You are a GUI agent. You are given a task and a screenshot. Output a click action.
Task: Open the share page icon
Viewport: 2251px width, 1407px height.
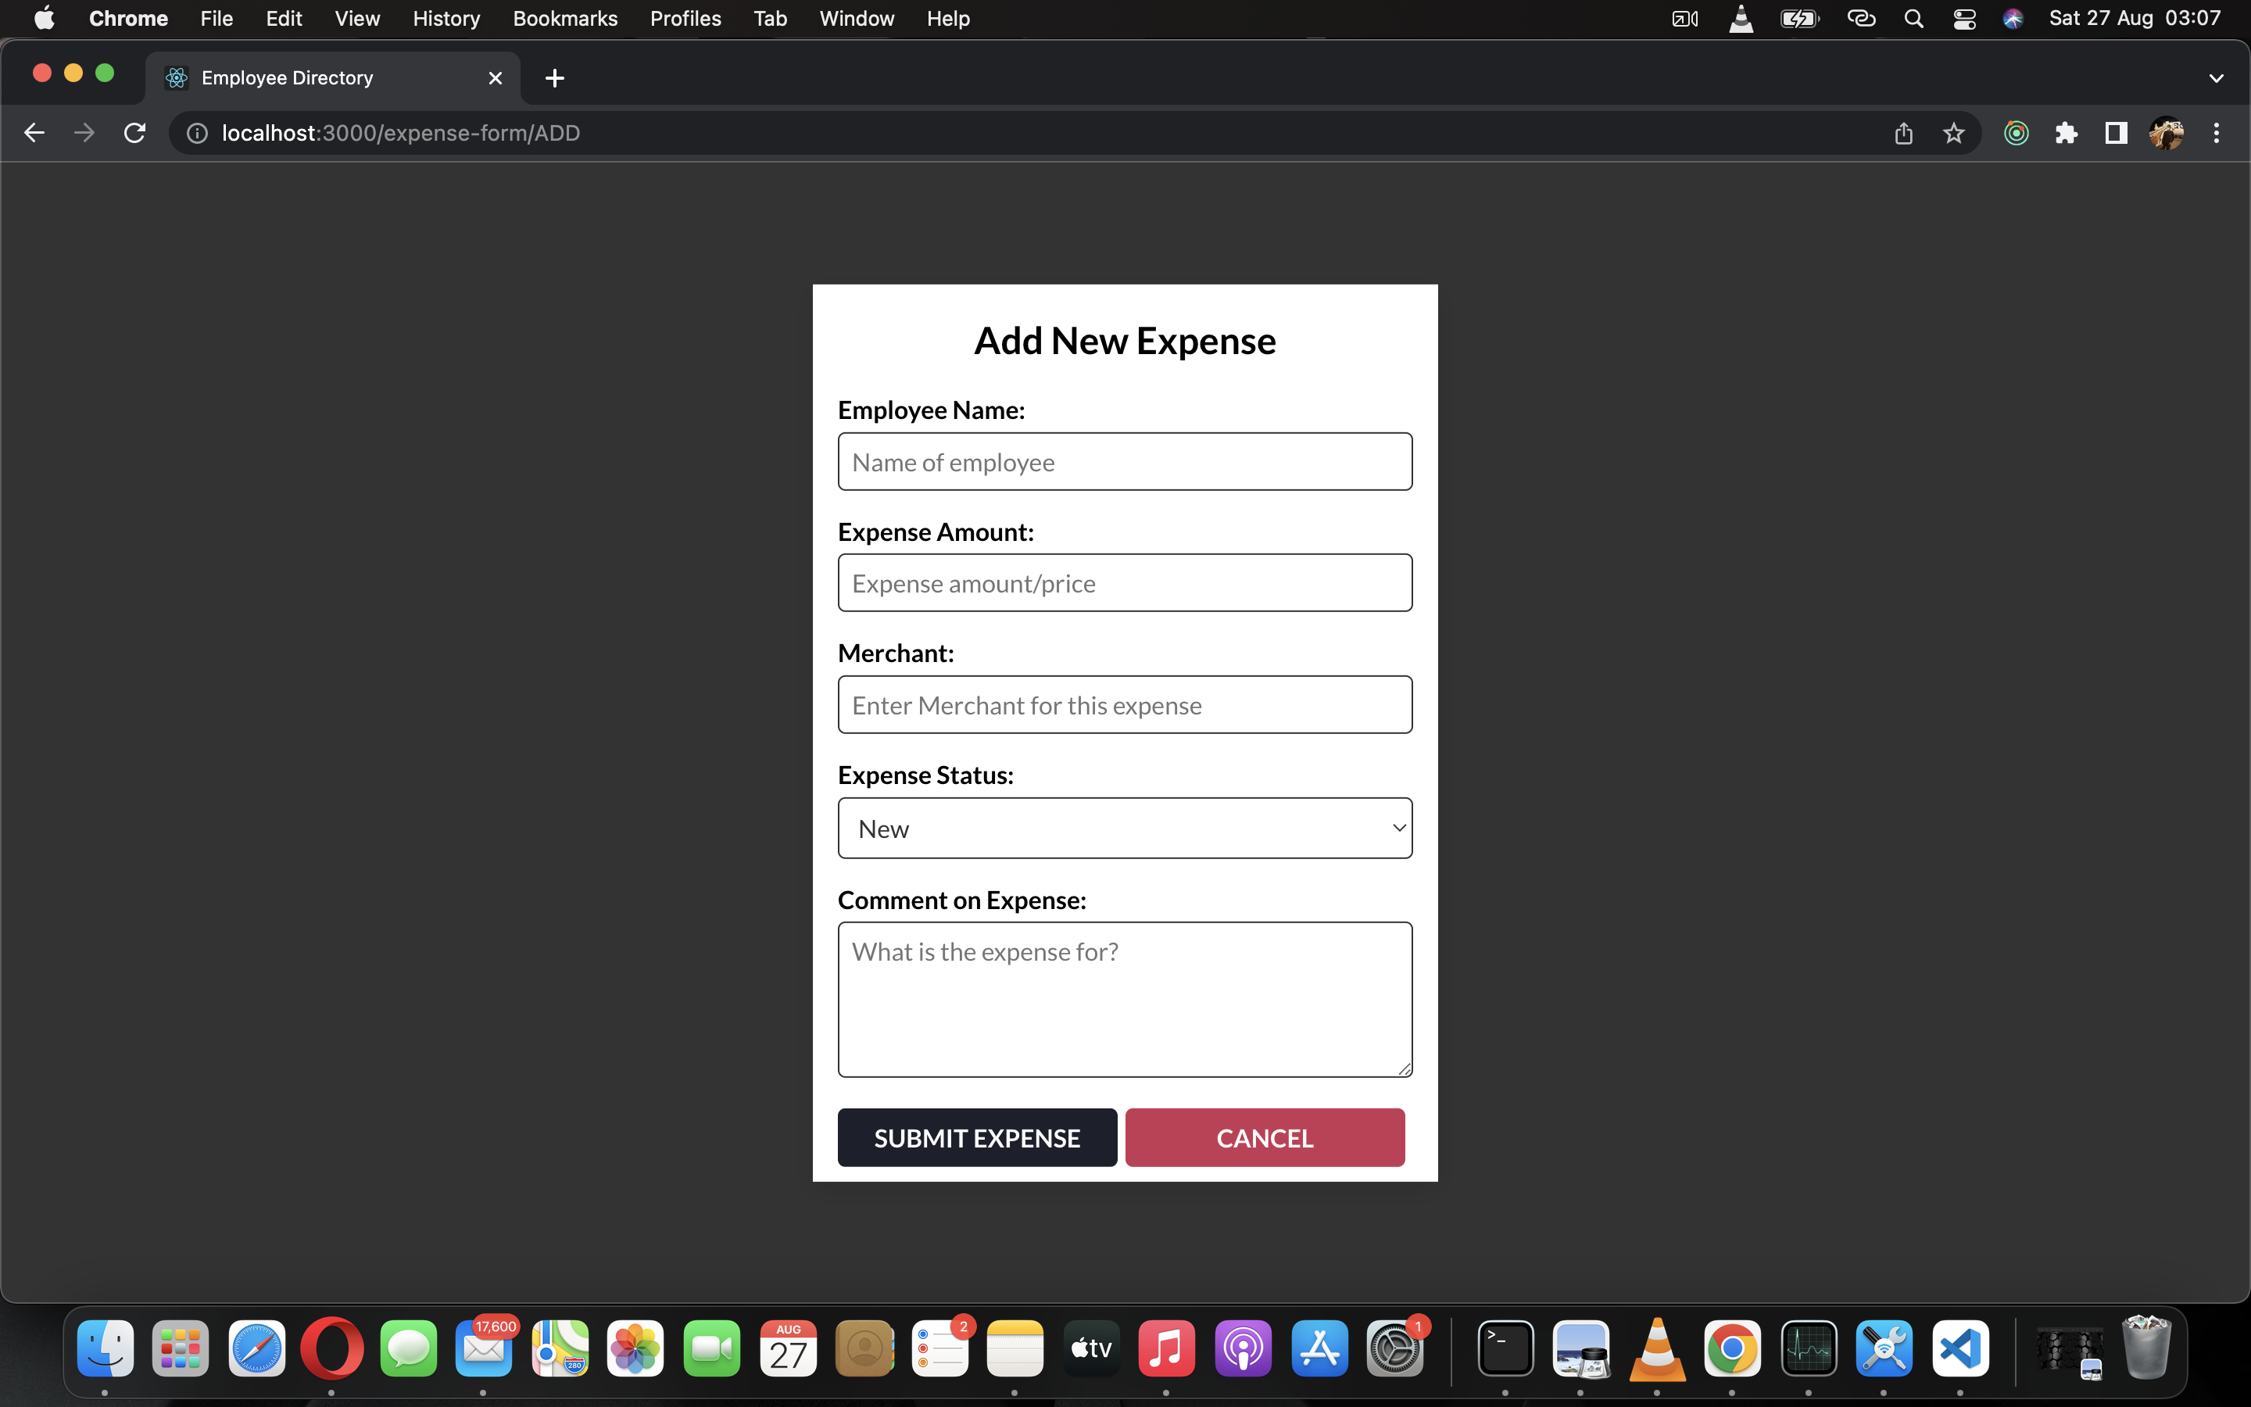coord(1903,132)
